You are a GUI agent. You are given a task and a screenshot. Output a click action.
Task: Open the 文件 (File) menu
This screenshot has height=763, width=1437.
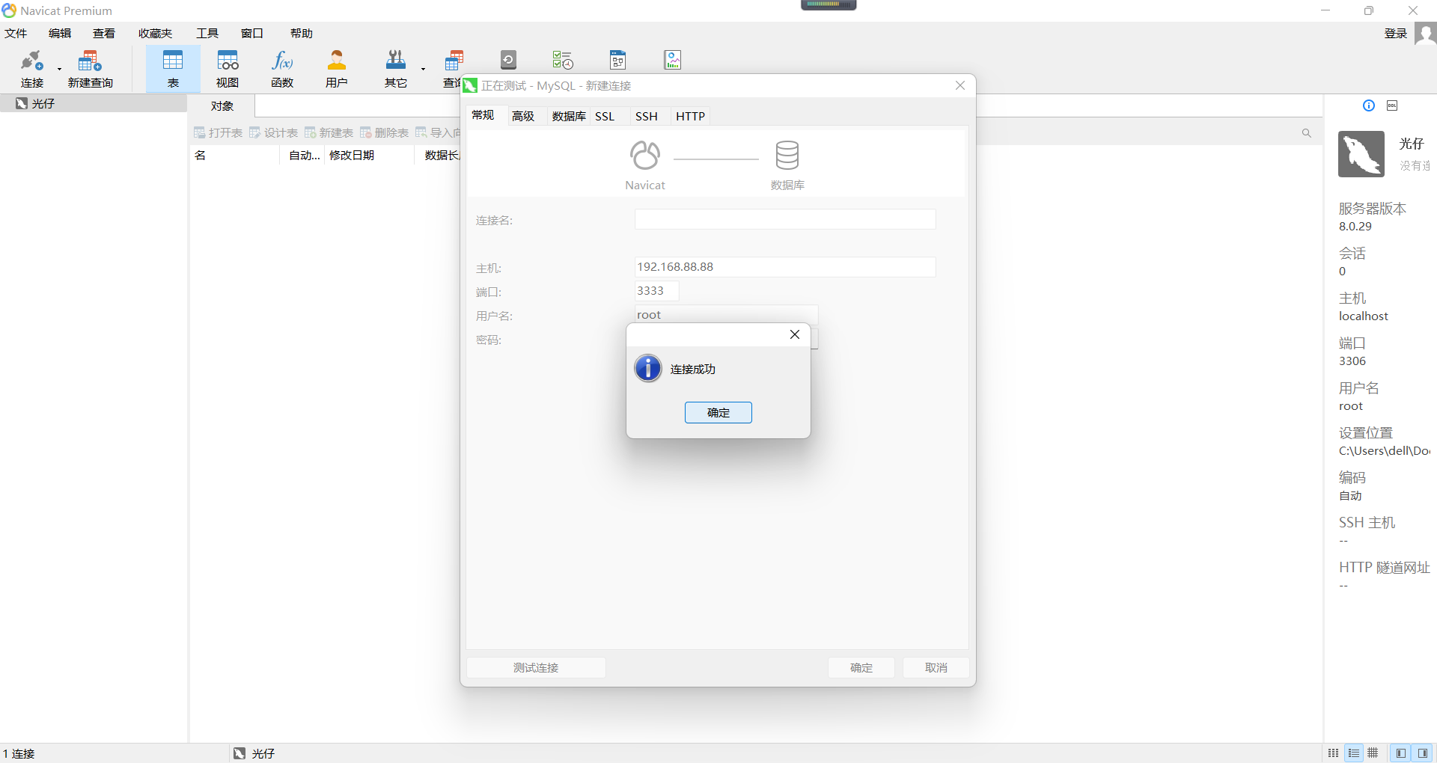[x=16, y=34]
